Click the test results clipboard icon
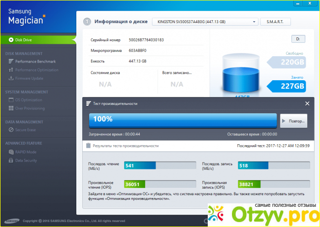Viewport: 320px width, 227px height. [x=89, y=146]
